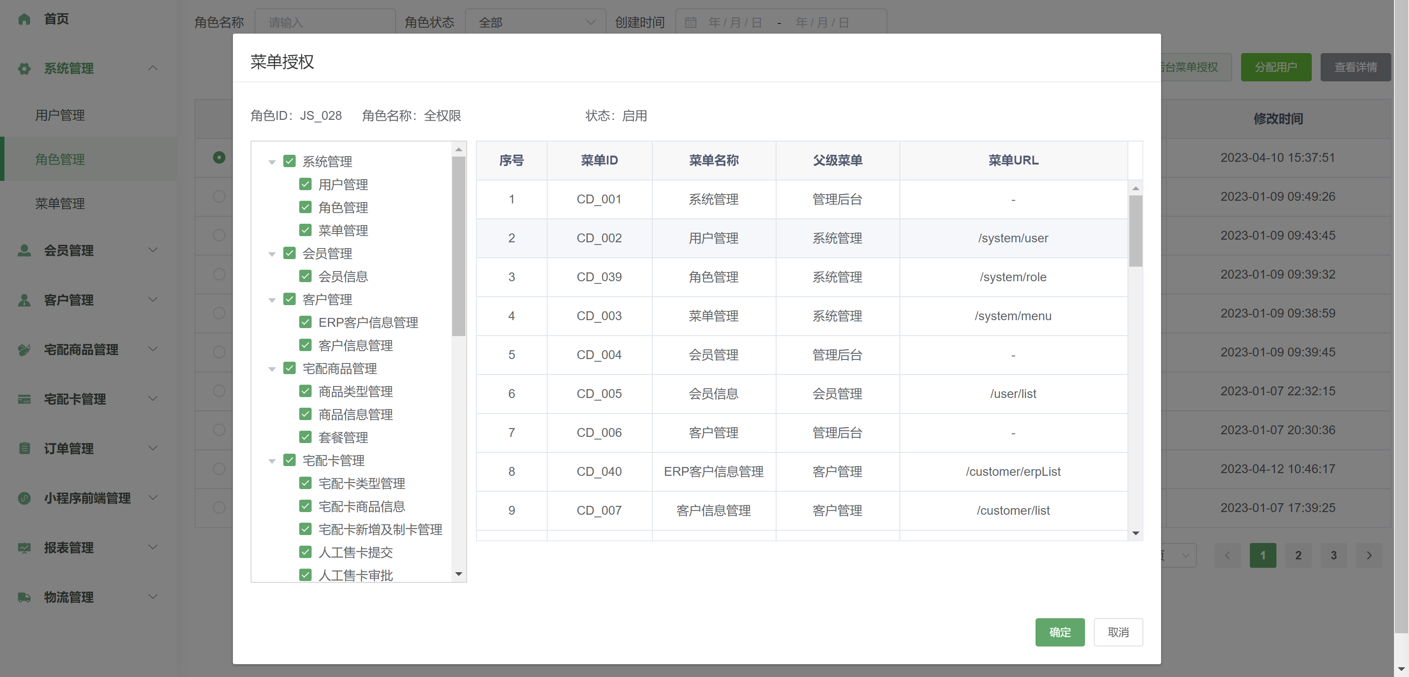Viewport: 1409px width, 677px height.
Task: Open 角色管理 in the sidebar
Action: pyautogui.click(x=60, y=159)
